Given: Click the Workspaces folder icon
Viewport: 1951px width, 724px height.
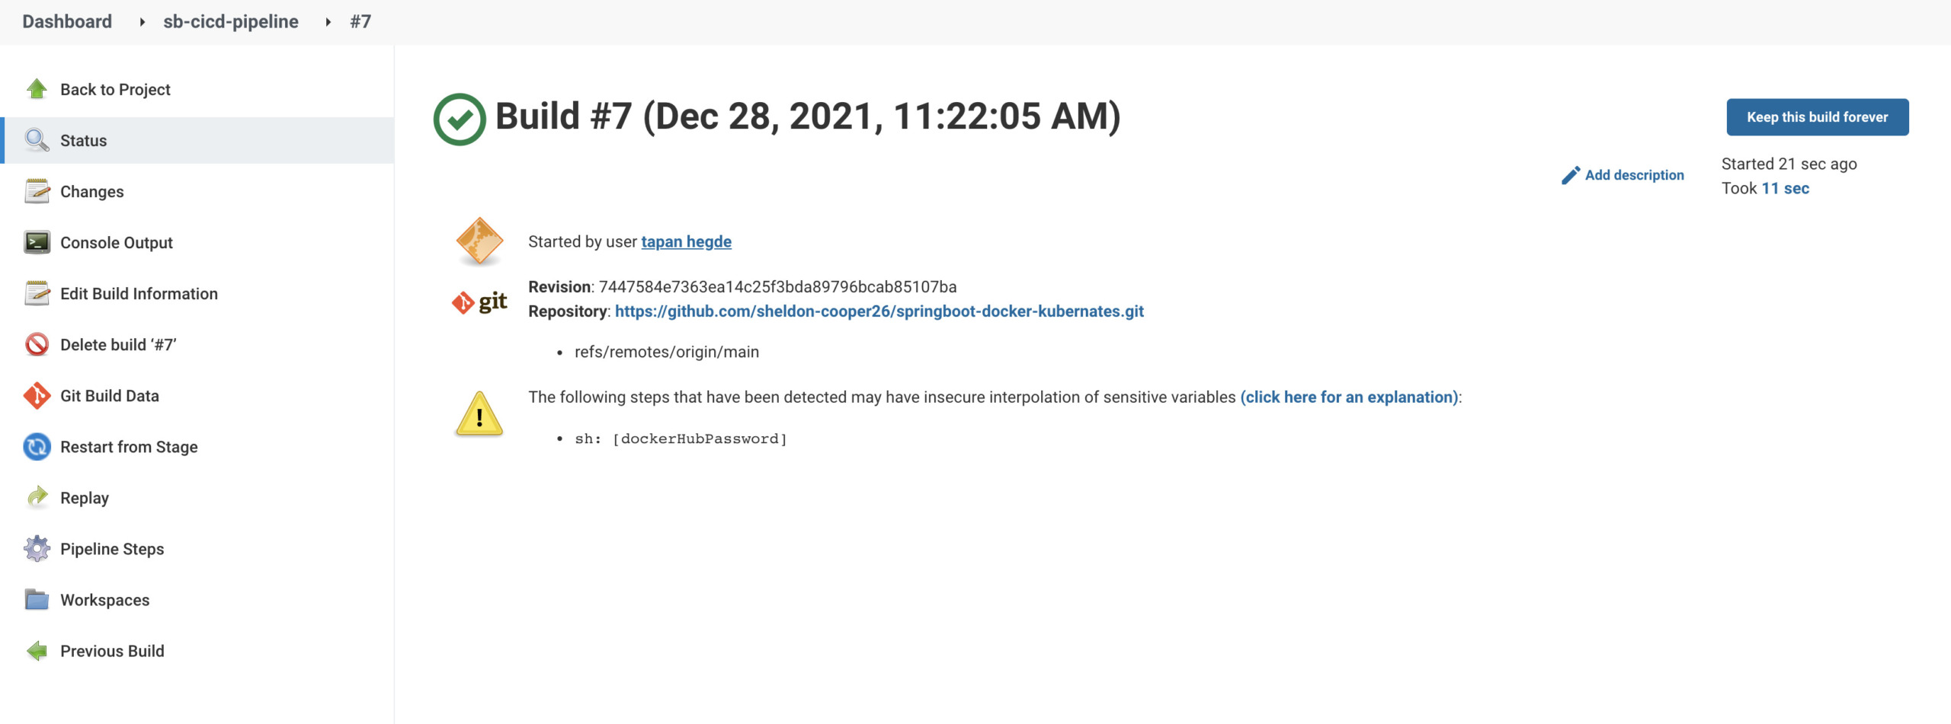Looking at the screenshot, I should [x=37, y=599].
